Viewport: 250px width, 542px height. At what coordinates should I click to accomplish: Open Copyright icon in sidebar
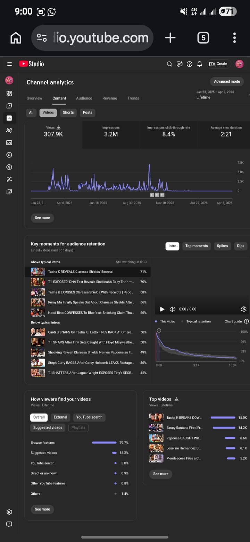tap(9, 155)
